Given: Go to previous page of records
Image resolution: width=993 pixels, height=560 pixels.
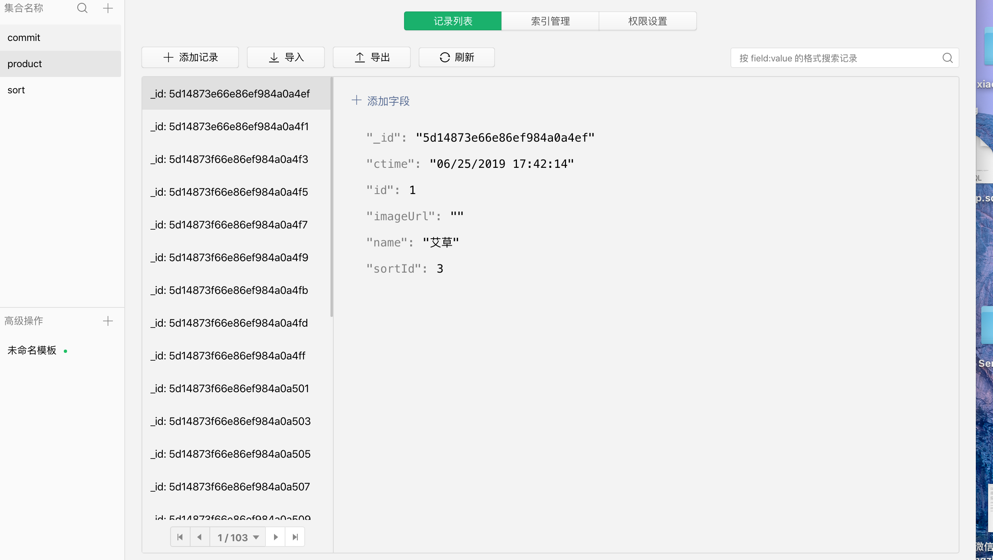Looking at the screenshot, I should (x=200, y=537).
